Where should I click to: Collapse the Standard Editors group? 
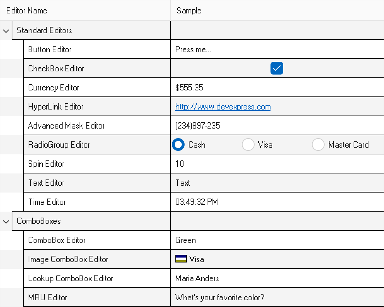pyautogui.click(x=6, y=31)
